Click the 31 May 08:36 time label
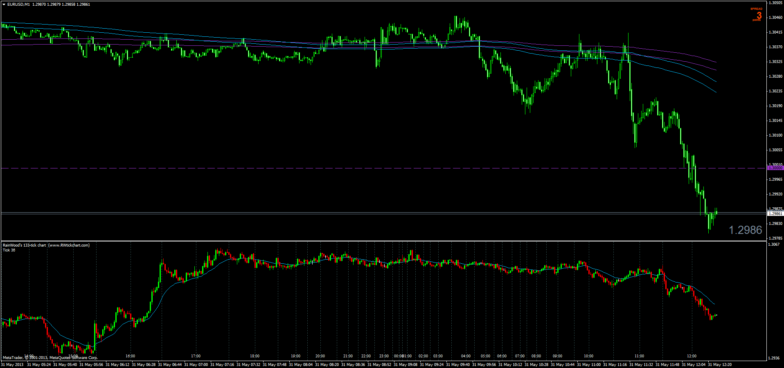The width and height of the screenshot is (784, 368). coord(353,365)
